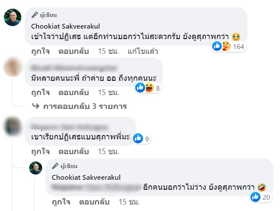Click the pen icon of top author badge
The width and height of the screenshot is (280, 211).
click(34, 15)
